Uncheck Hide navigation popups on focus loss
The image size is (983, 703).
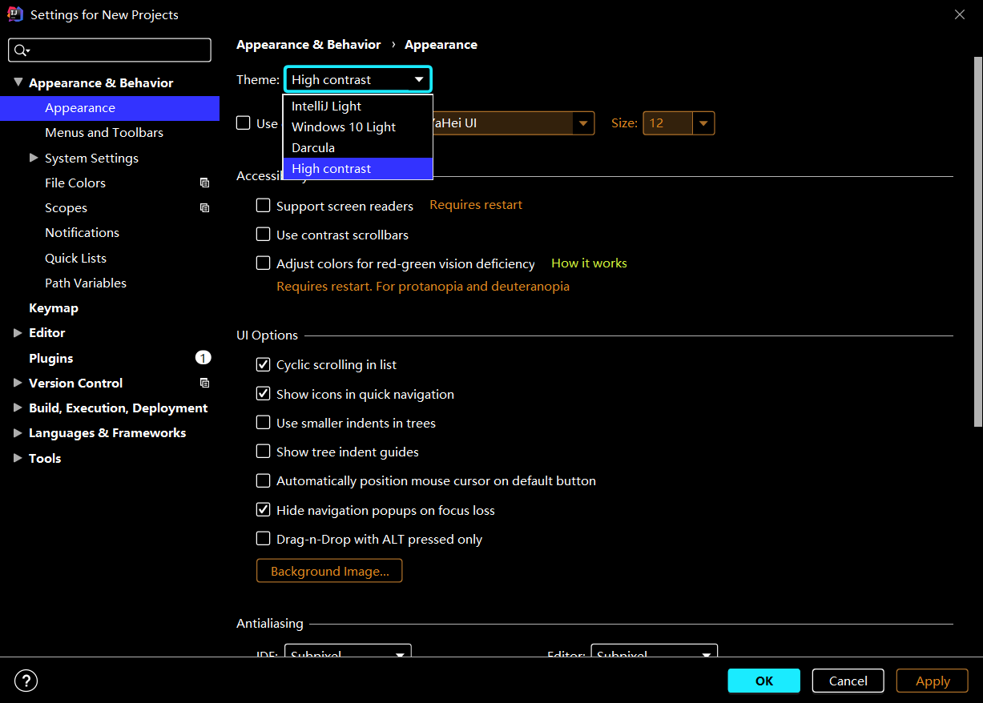tap(263, 510)
